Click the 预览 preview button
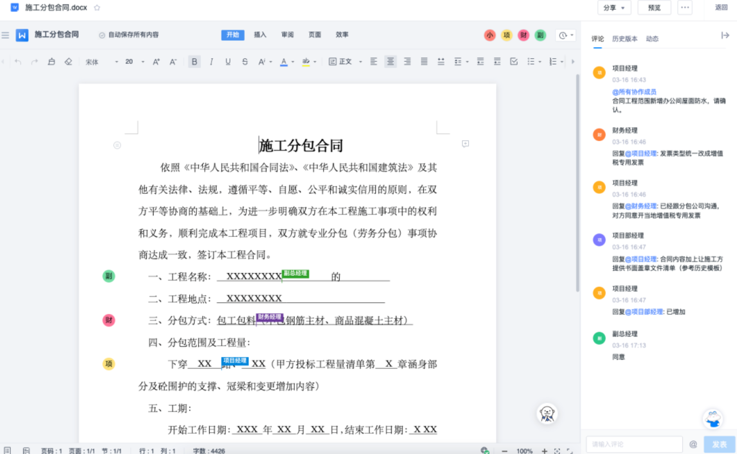Screen dimensions: 737x454 tap(654, 8)
